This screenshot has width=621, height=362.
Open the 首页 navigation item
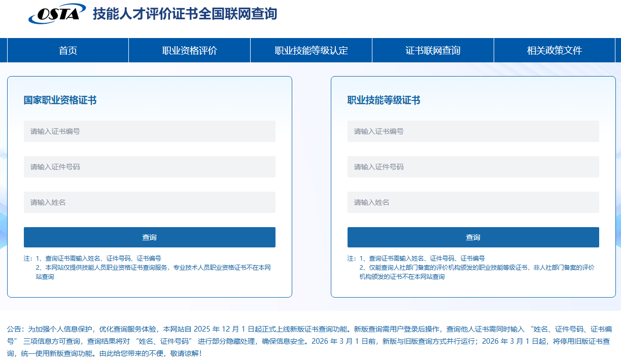67,50
